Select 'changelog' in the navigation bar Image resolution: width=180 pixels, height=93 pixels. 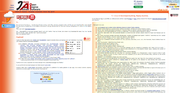point(31,12)
